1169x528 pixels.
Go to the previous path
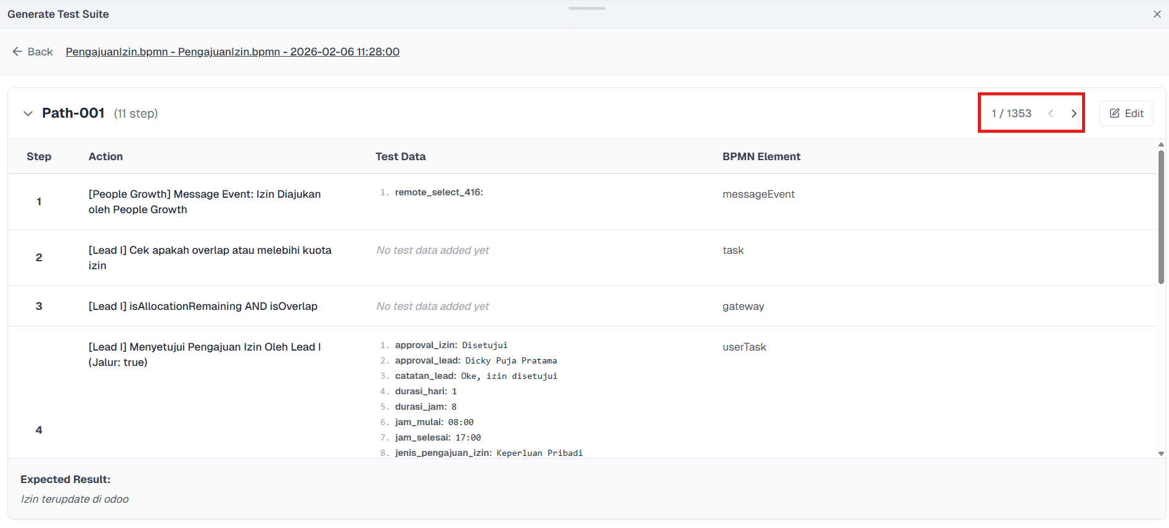tap(1051, 113)
